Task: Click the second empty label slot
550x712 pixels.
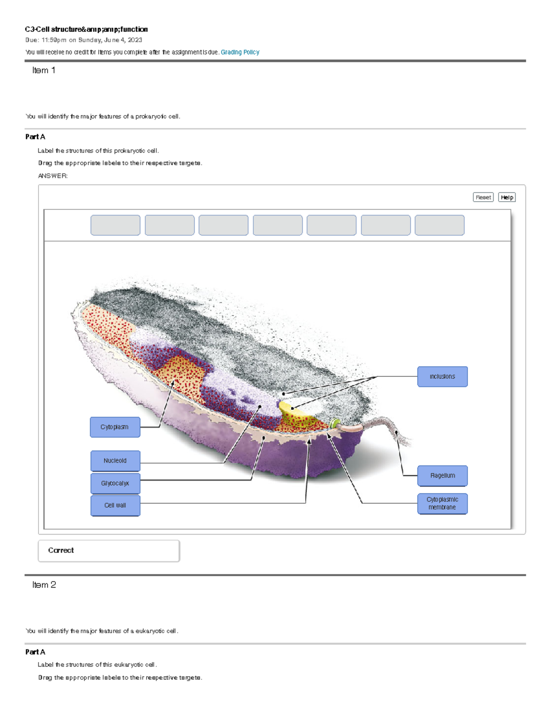Action: [170, 225]
